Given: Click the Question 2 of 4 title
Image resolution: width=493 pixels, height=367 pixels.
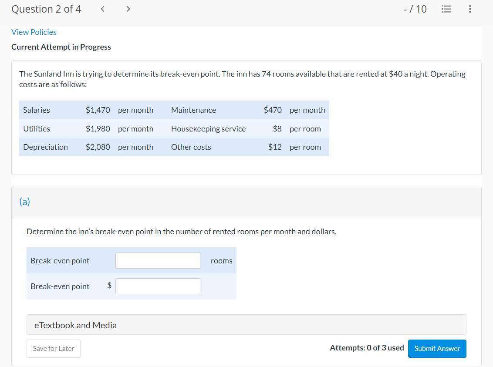Looking at the screenshot, I should tap(46, 9).
